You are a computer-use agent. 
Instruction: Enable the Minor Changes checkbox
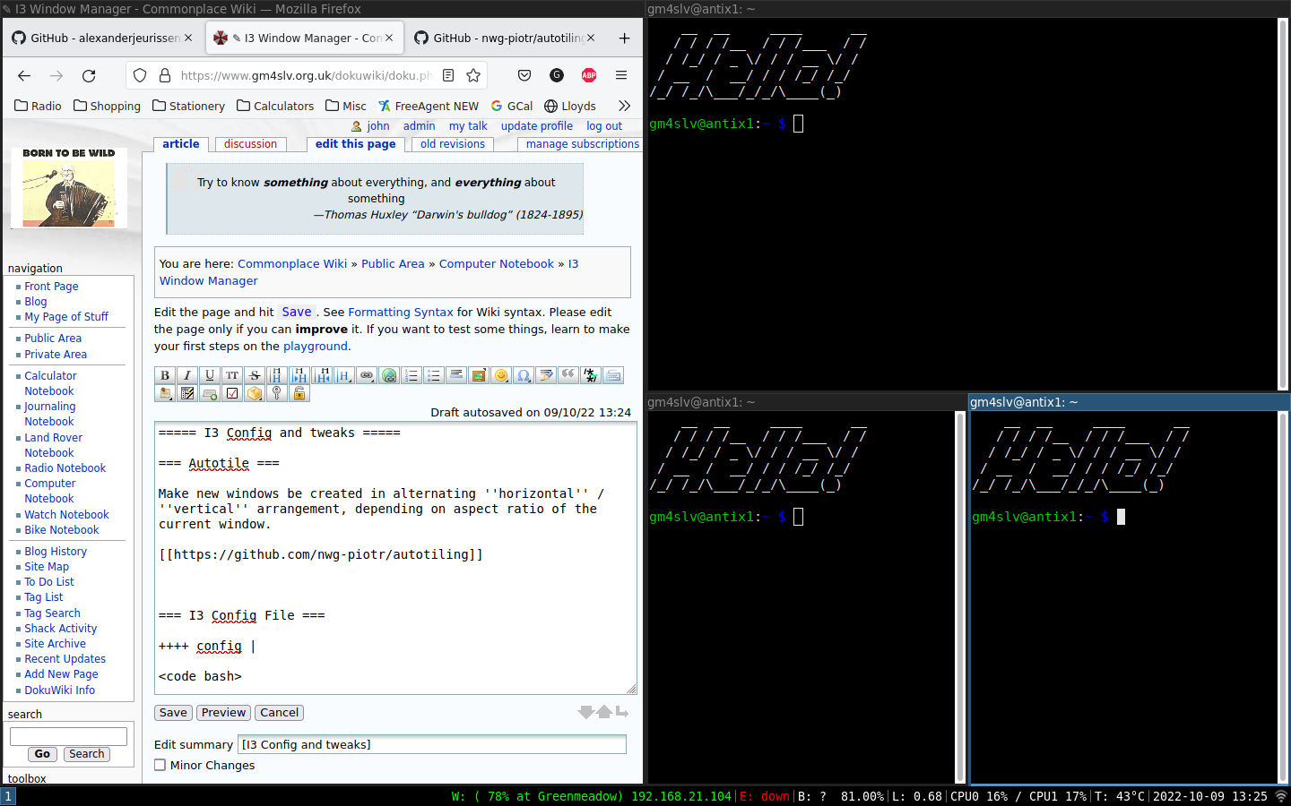[160, 765]
